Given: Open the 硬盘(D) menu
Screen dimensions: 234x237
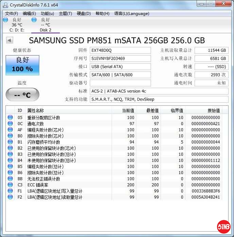Looking at the screenshot, I should [84, 14].
